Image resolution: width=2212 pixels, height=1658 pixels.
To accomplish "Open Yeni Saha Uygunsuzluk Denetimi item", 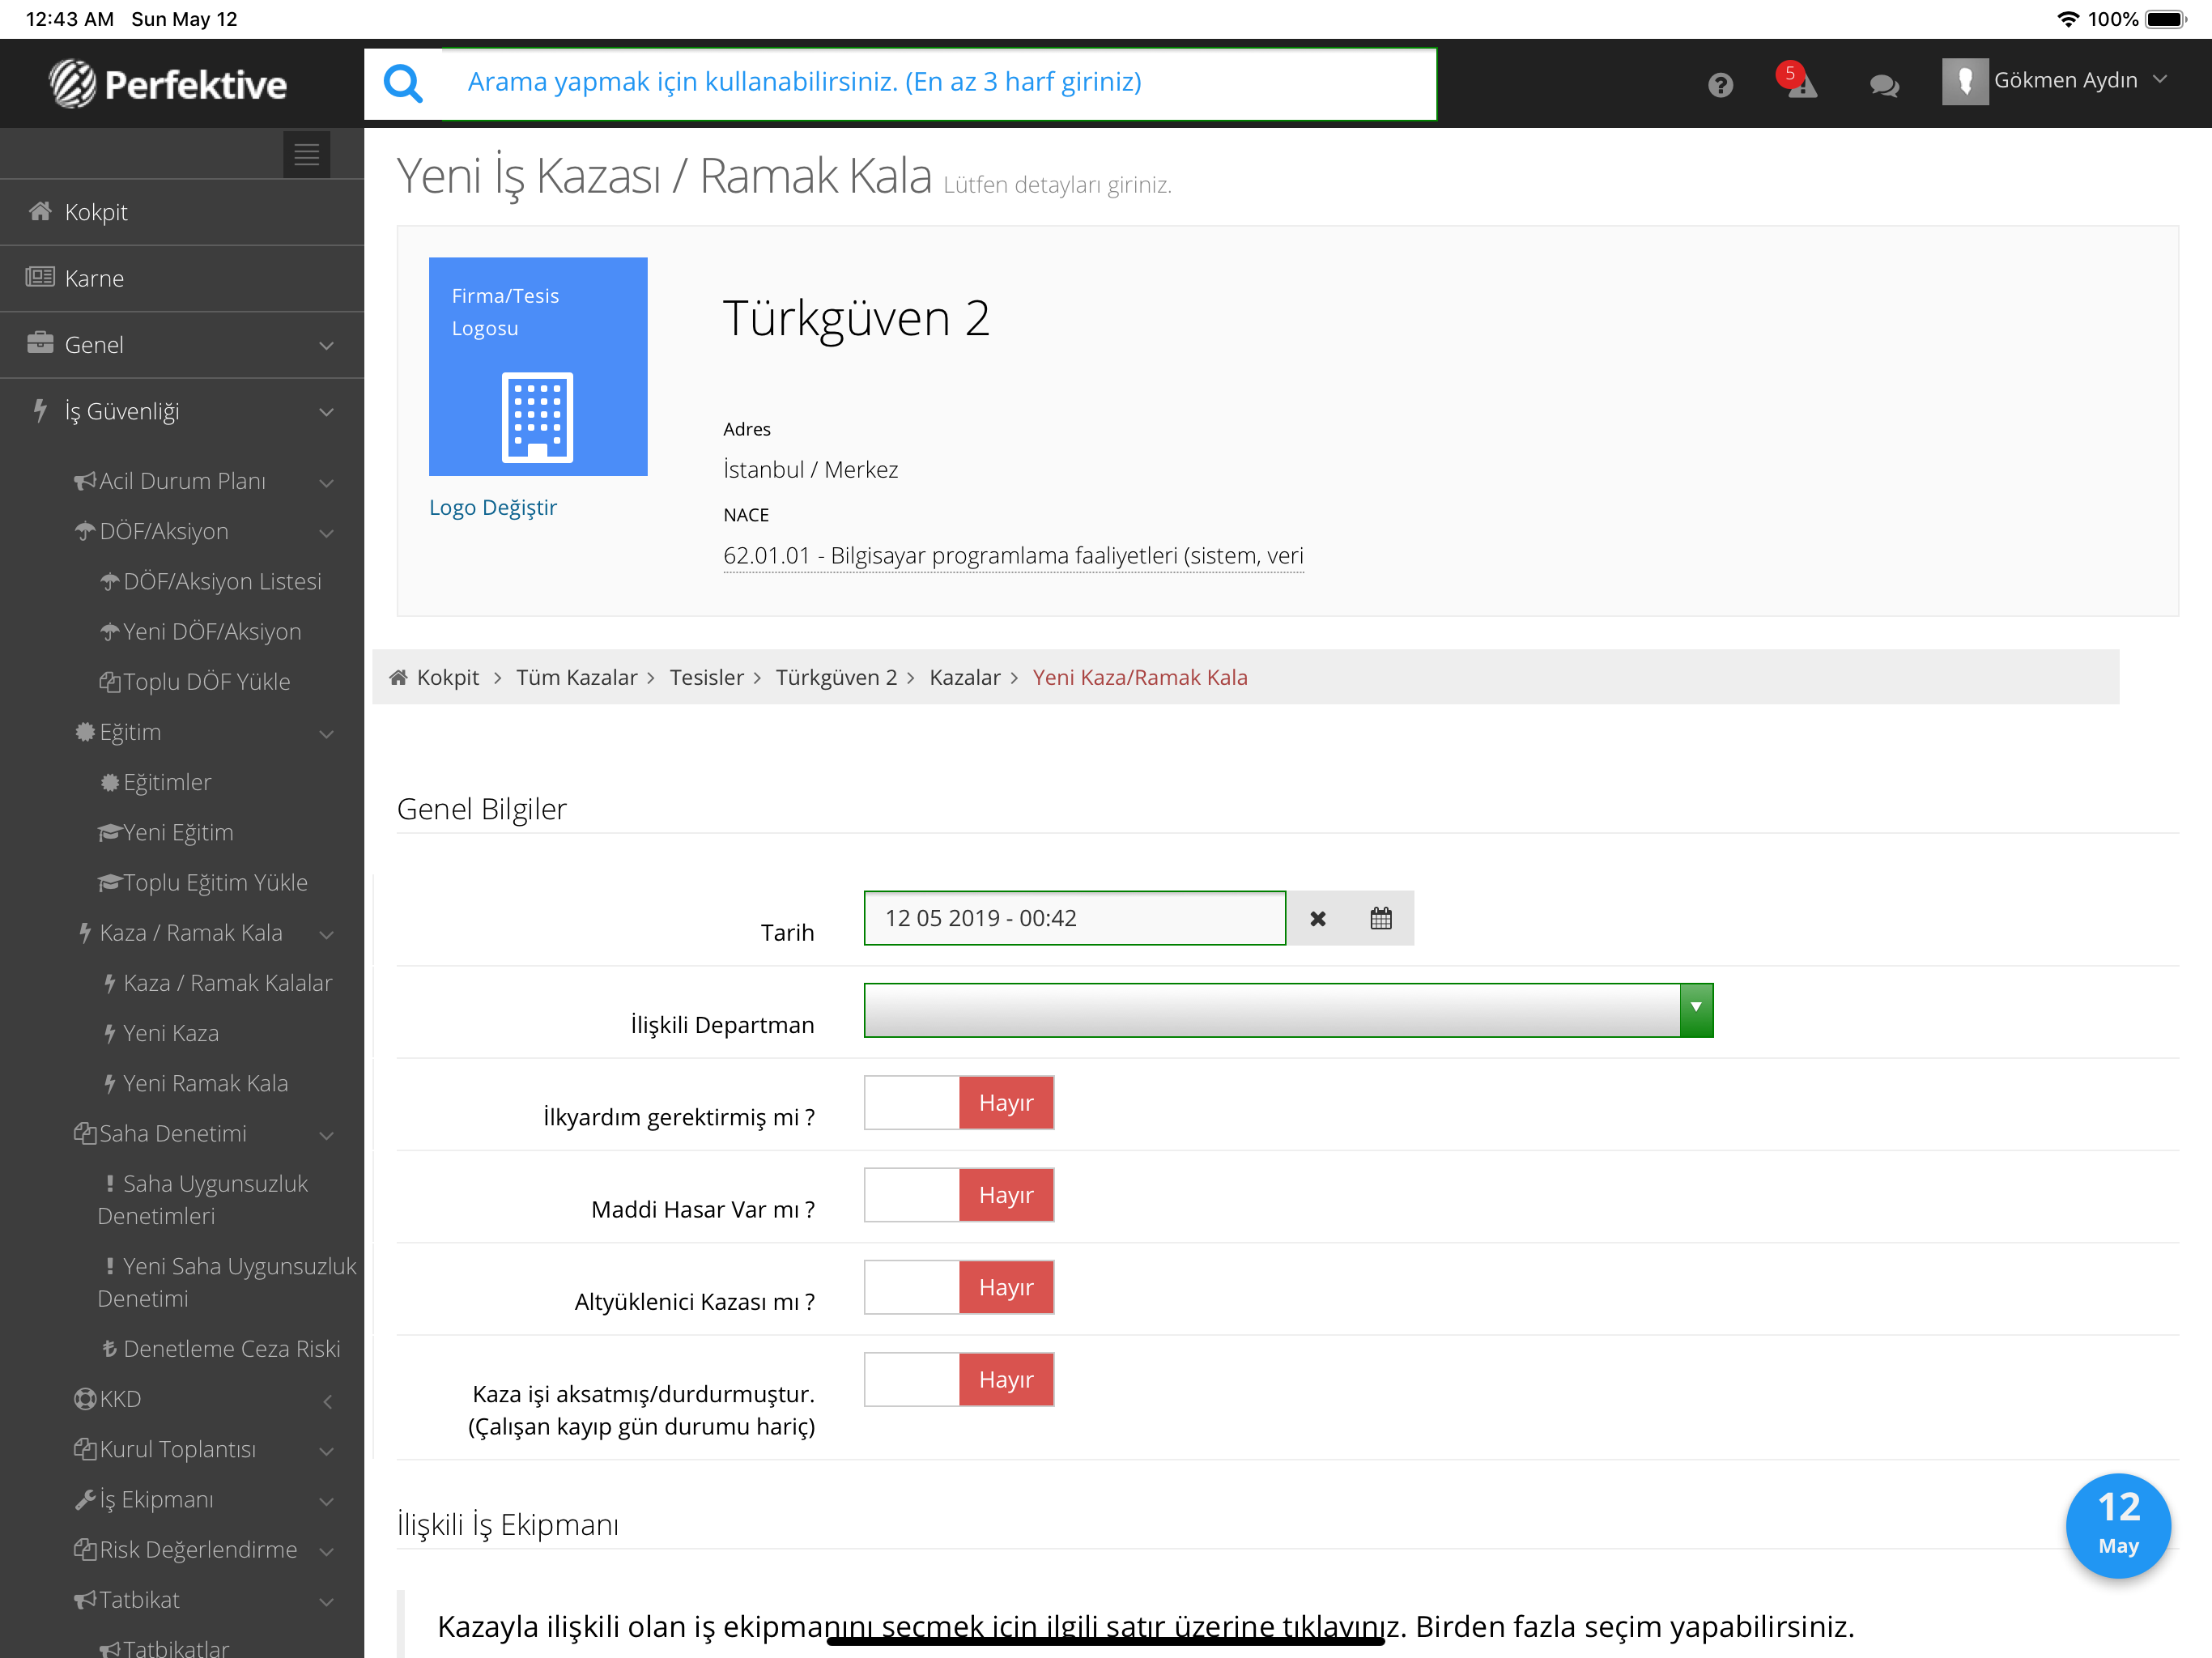I will (227, 1282).
